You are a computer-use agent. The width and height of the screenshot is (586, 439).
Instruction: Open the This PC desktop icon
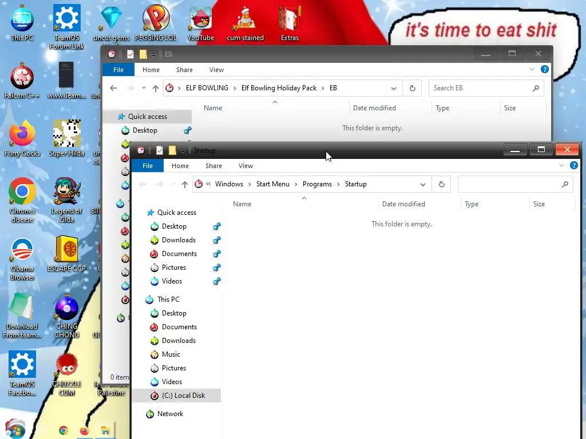coord(22,23)
